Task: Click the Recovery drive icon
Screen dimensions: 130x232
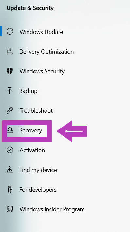Action: coord(10,130)
